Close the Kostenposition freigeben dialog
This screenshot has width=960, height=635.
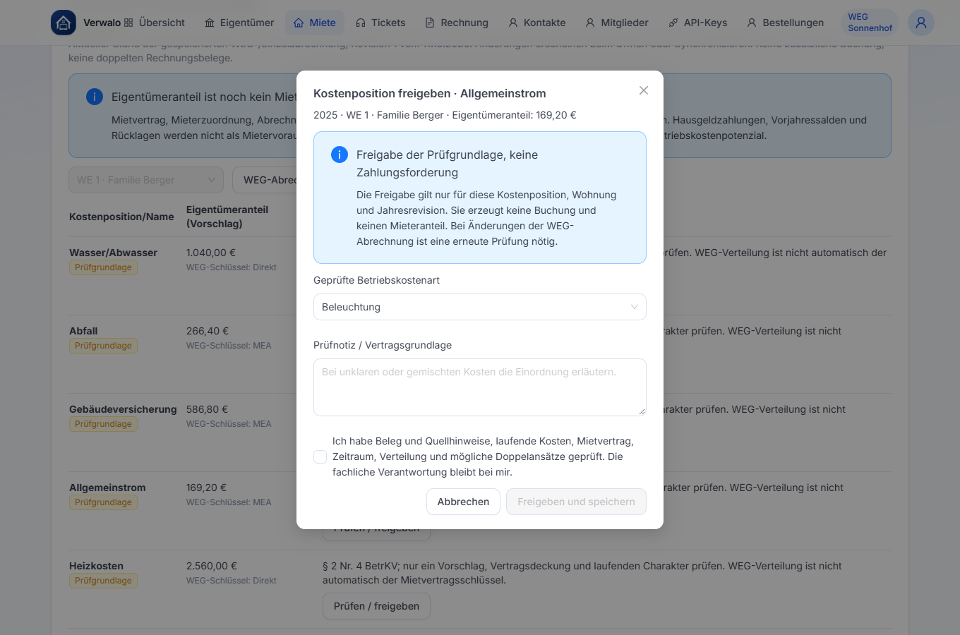(x=644, y=90)
